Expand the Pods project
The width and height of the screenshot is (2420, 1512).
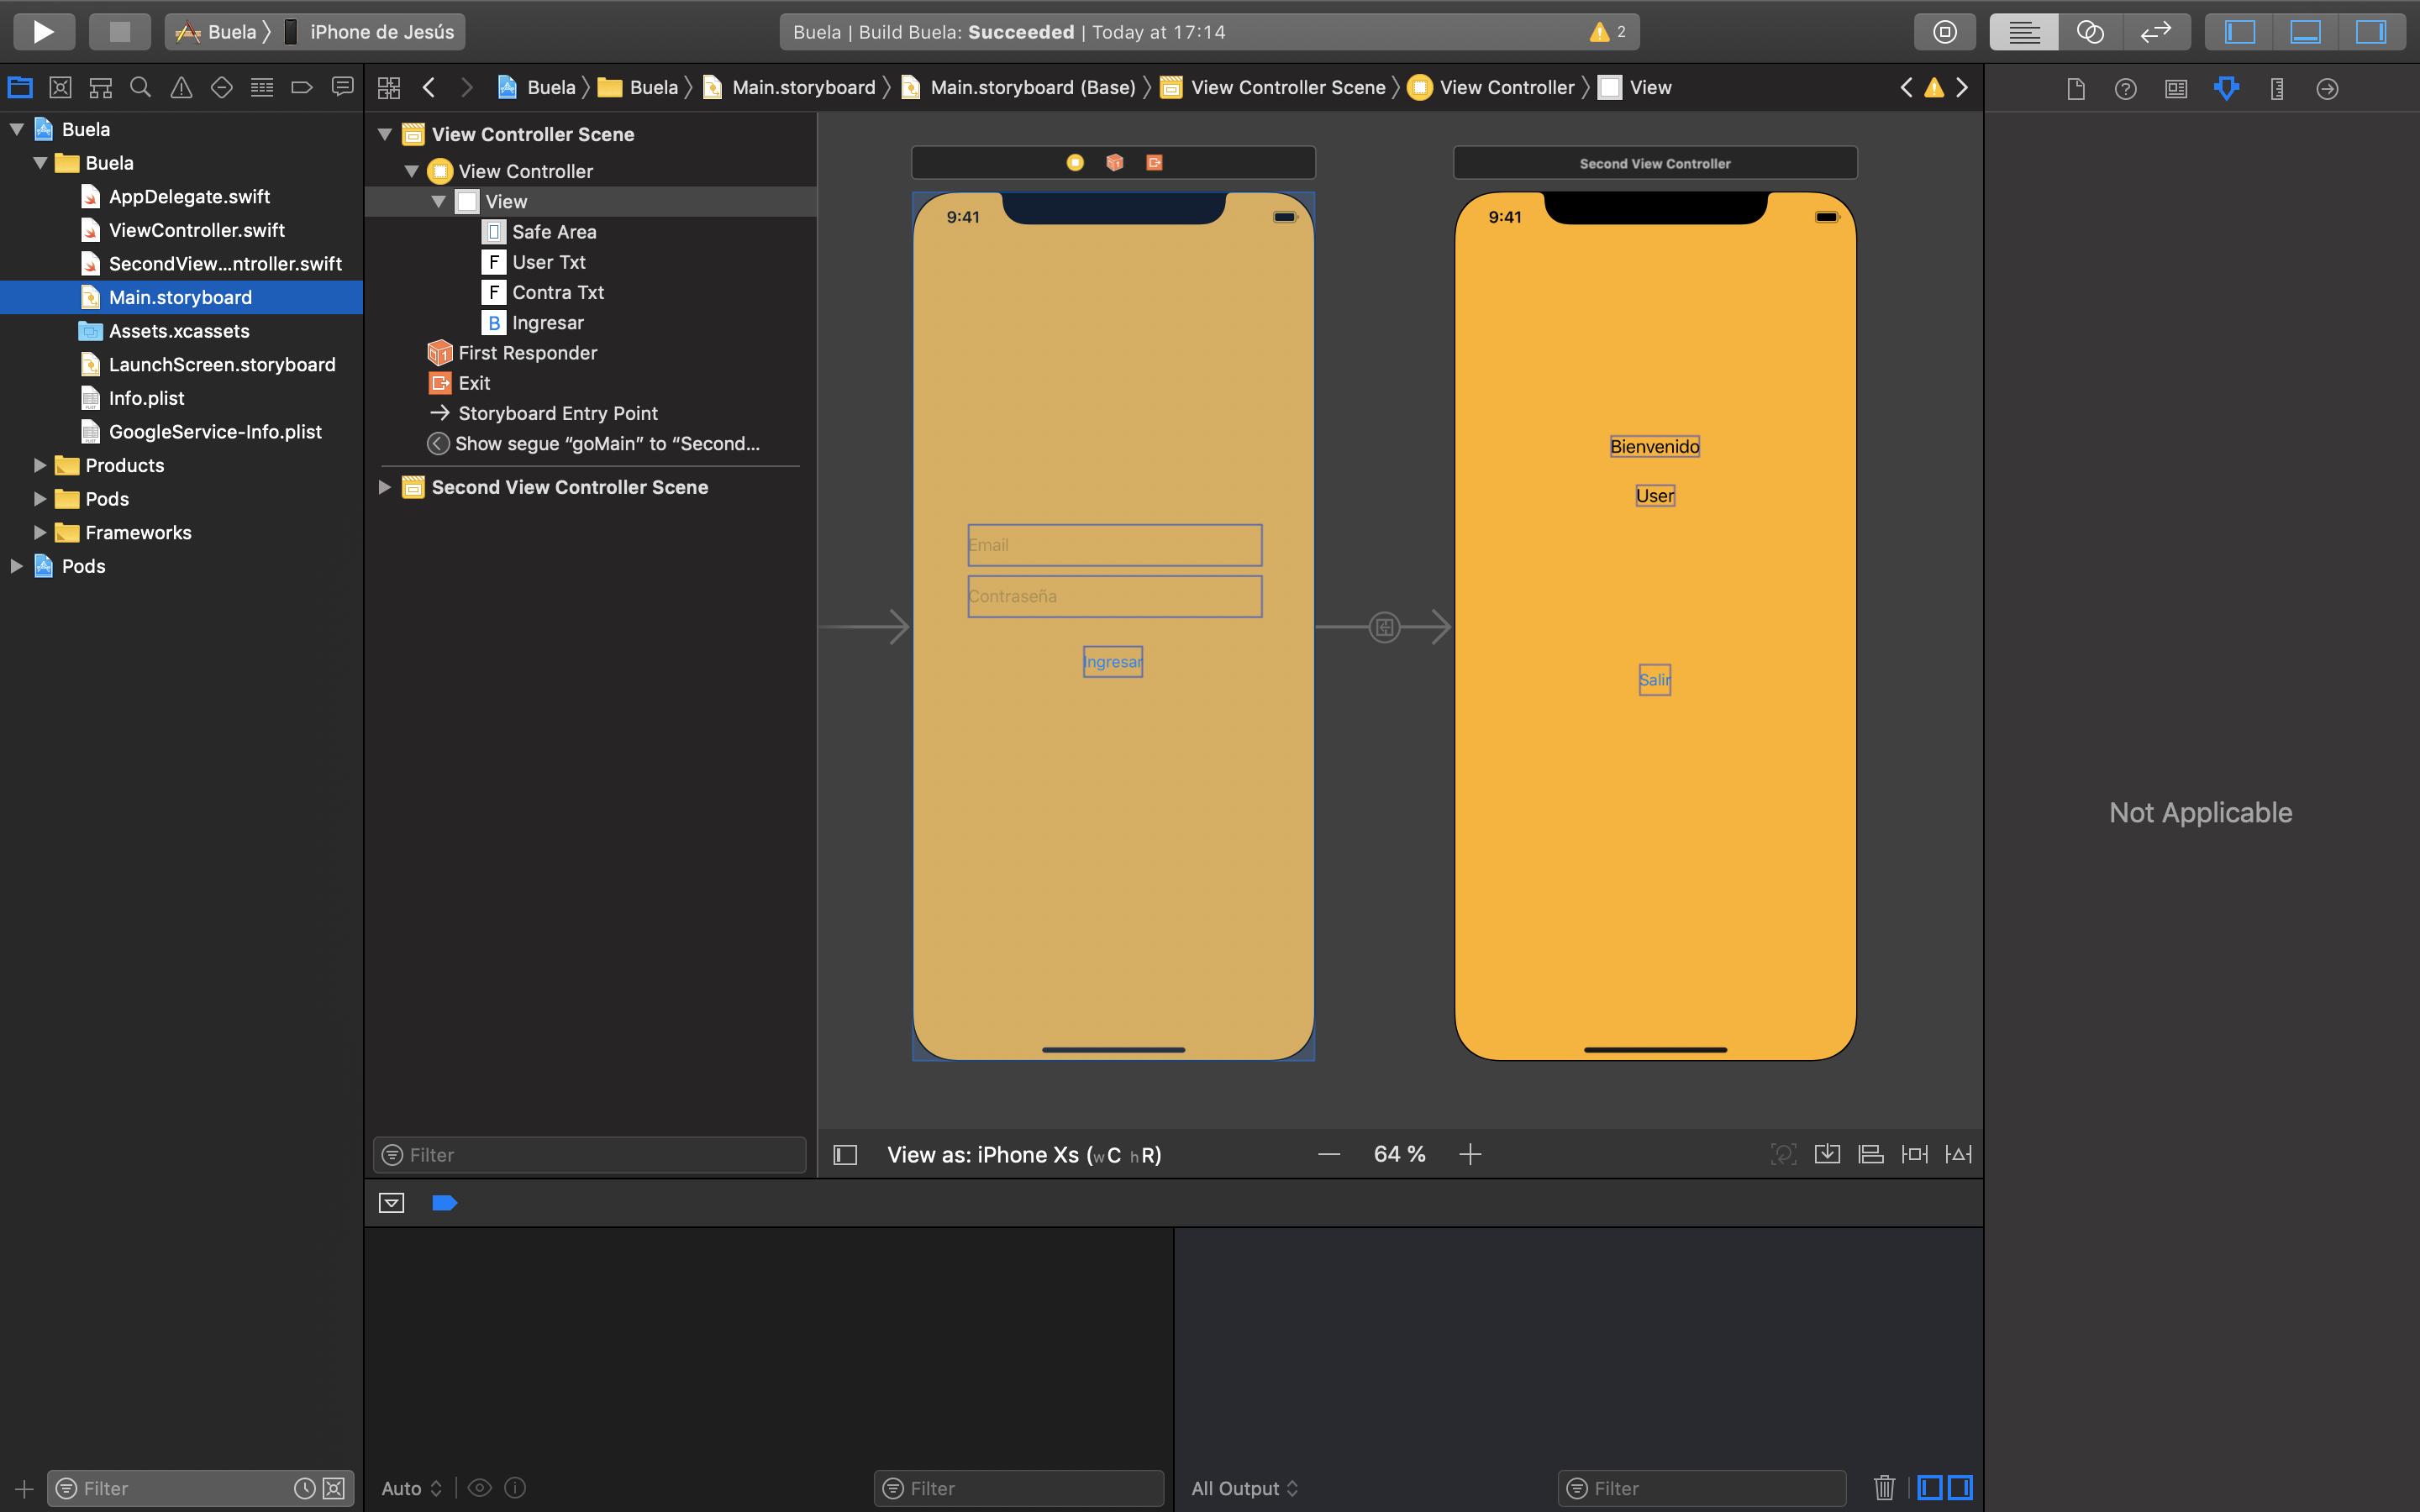point(17,566)
